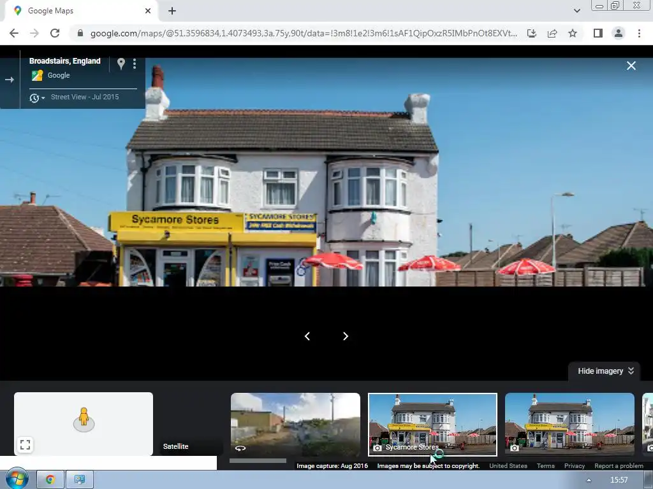Viewport: 653px width, 489px height.
Task: Switch to Satellite layer
Action: (x=176, y=446)
